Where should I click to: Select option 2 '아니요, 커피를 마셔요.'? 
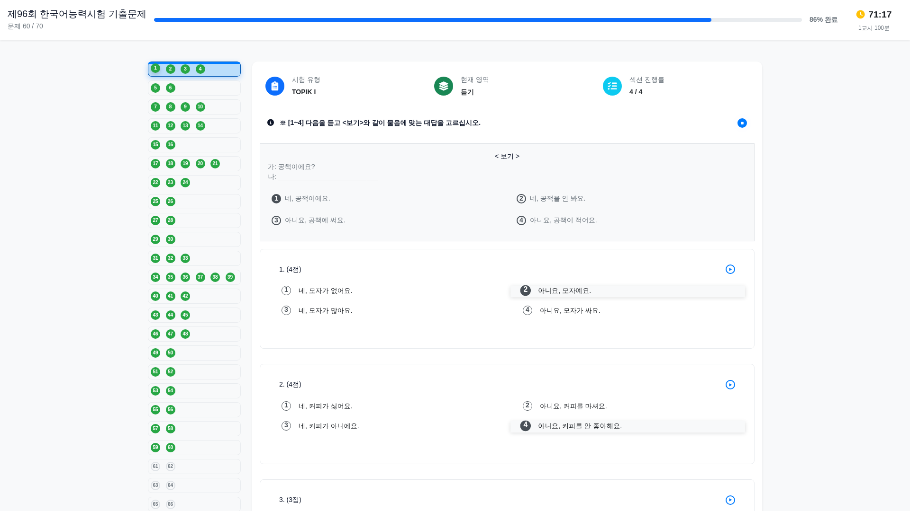click(573, 406)
